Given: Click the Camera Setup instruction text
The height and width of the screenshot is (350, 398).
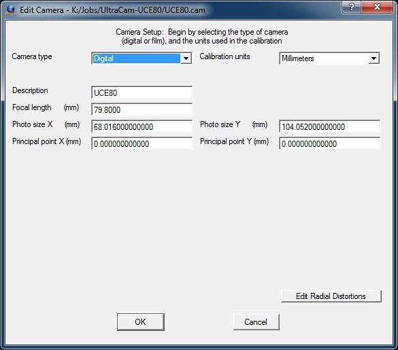Looking at the screenshot, I should pyautogui.click(x=202, y=36).
